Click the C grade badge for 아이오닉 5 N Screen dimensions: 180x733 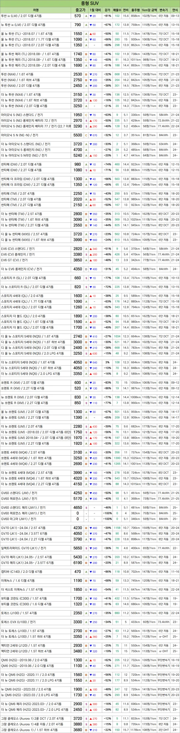(86, 135)
